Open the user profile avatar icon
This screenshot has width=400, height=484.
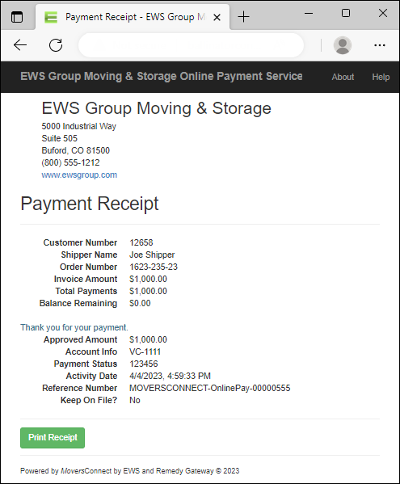(x=343, y=45)
